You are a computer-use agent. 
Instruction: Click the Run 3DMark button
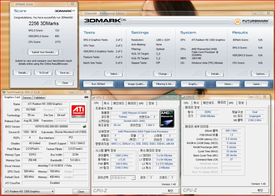click(x=98, y=84)
